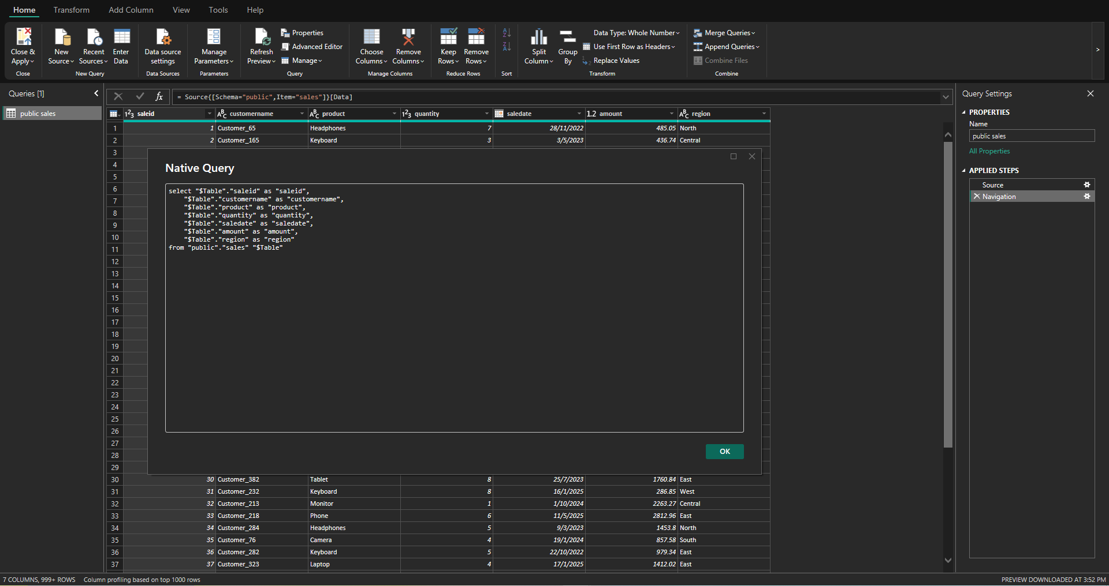Click the Enter Data icon
The image size is (1109, 586).
121,37
